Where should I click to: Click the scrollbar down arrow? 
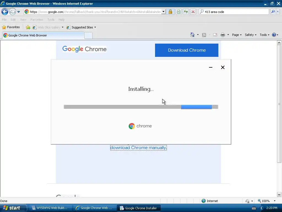[279, 194]
